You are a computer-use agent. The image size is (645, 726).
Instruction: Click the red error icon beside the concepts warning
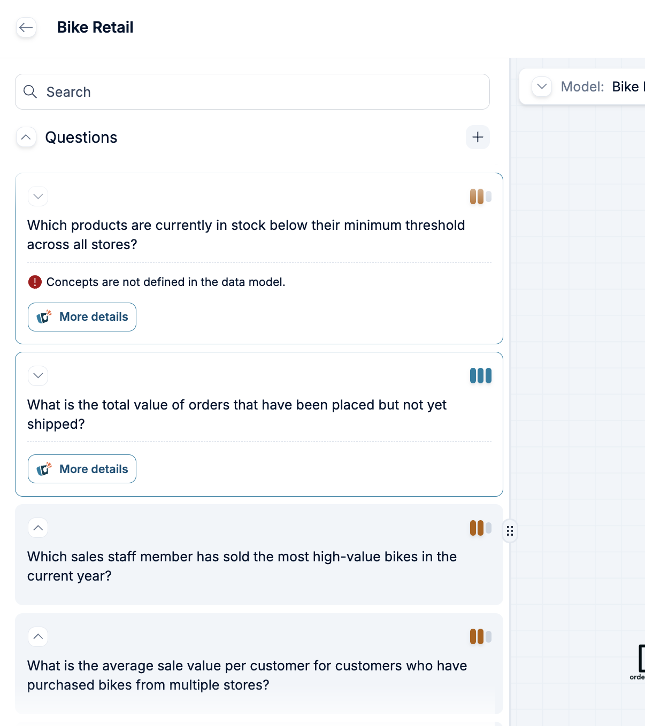coord(35,282)
